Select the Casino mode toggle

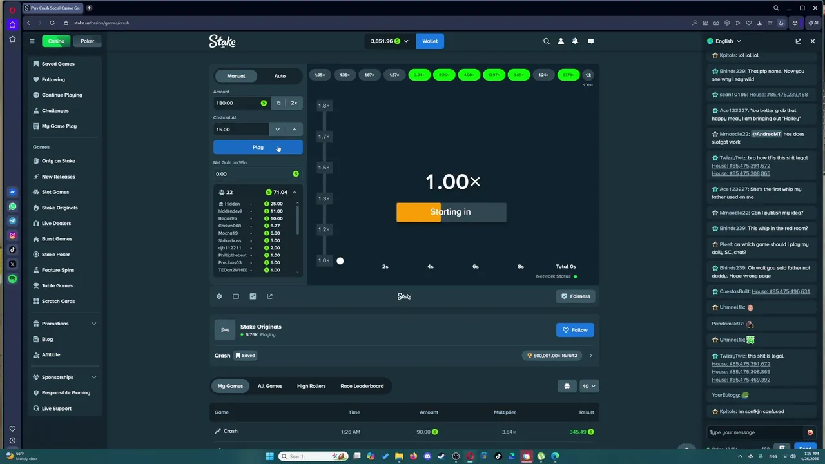coord(56,41)
